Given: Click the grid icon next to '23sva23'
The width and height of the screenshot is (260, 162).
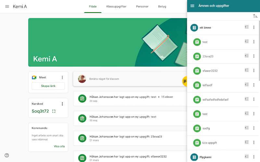Looking at the screenshot, I should click(x=247, y=56).
